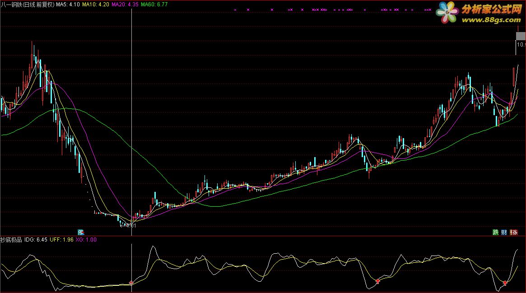Click the blue 财 marker icon
This screenshot has height=293, width=526.
(x=504, y=232)
